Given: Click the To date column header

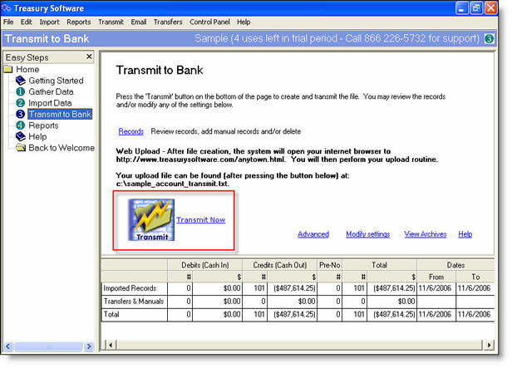Looking at the screenshot, I should pos(475,277).
